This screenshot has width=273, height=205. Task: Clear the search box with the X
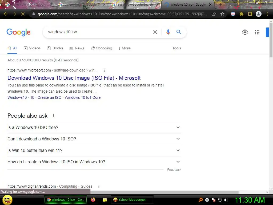click(x=155, y=32)
